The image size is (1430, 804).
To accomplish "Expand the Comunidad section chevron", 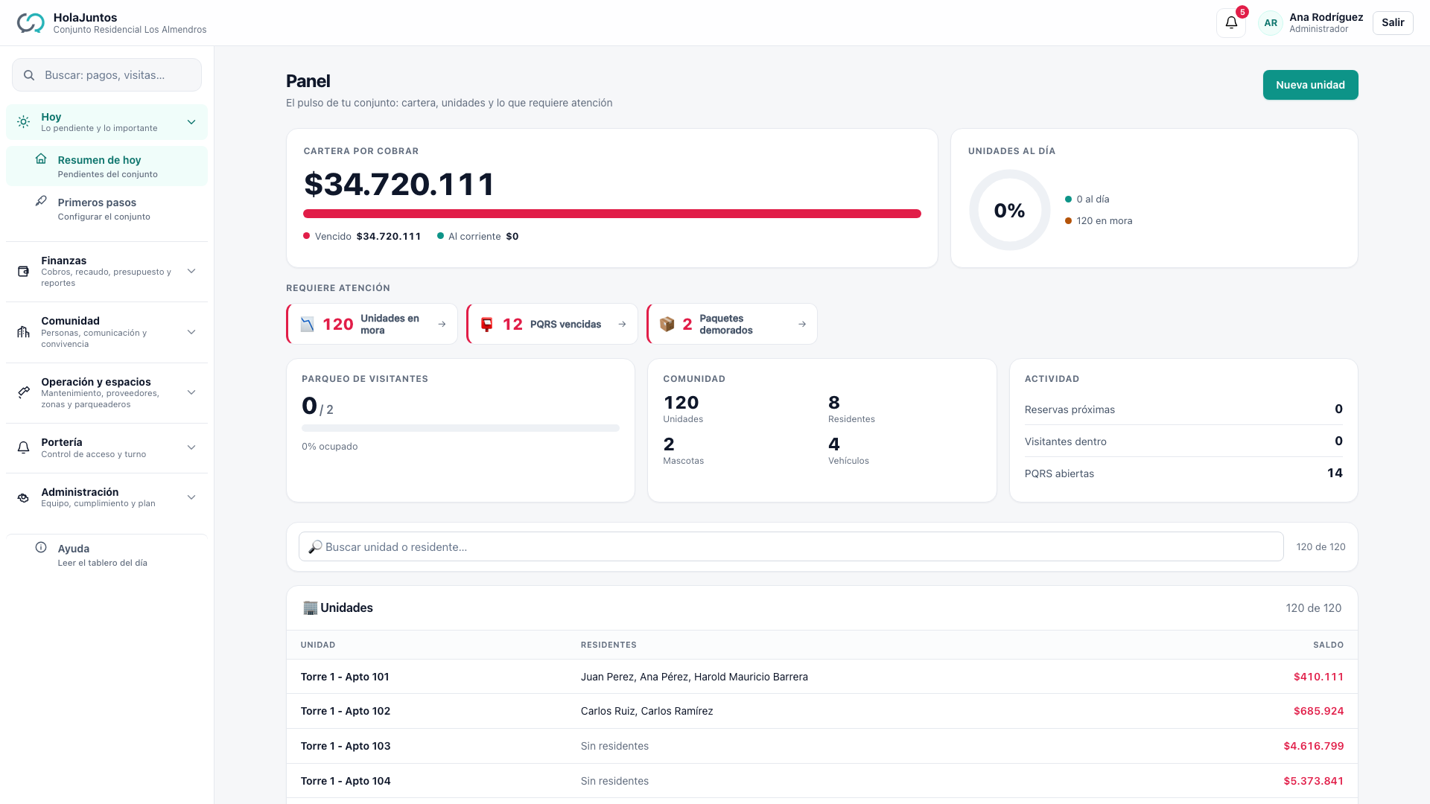I will (191, 332).
